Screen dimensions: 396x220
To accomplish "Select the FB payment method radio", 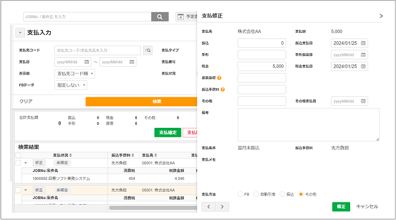I will (x=240, y=194).
